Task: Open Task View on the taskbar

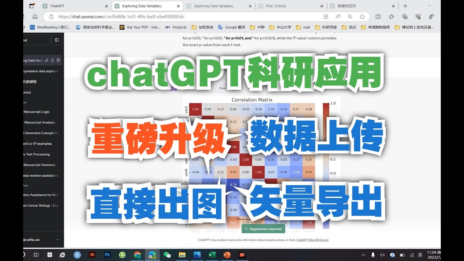Action: pos(36,255)
